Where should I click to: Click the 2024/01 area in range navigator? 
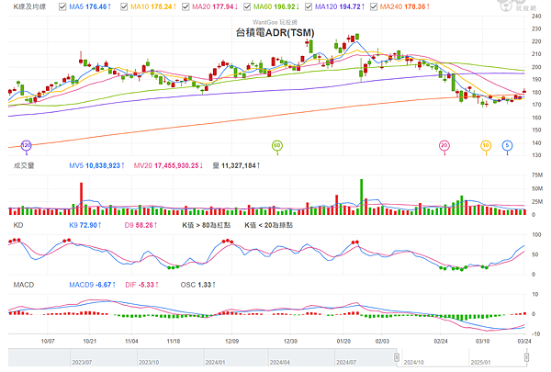(x=215, y=362)
